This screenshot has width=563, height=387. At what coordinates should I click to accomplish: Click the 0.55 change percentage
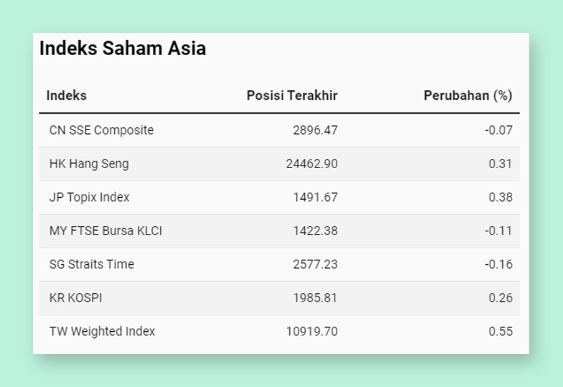(500, 331)
